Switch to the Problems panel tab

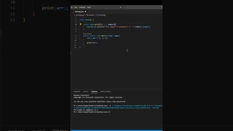pyautogui.click(x=77, y=91)
